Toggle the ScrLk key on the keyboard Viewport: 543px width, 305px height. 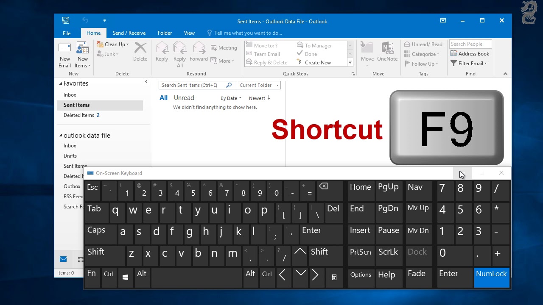pyautogui.click(x=389, y=255)
